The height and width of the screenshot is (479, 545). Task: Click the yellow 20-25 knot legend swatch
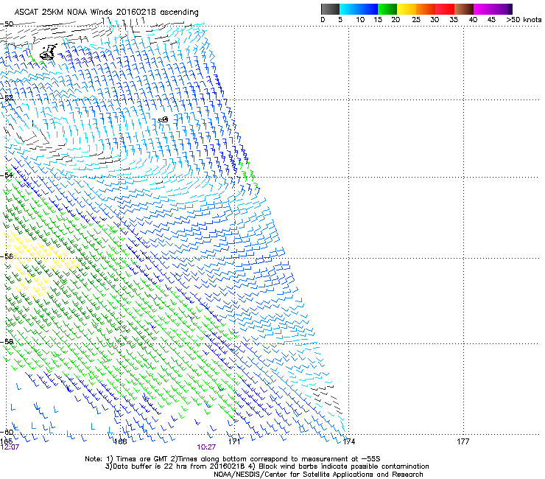coord(407,9)
